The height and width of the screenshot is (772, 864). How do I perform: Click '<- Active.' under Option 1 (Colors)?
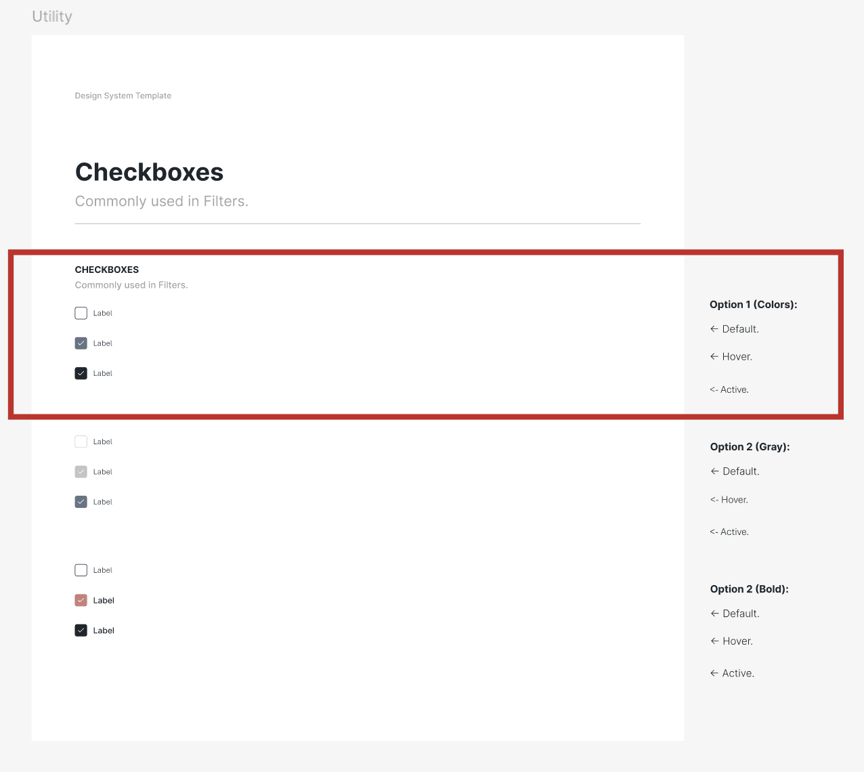pos(729,389)
